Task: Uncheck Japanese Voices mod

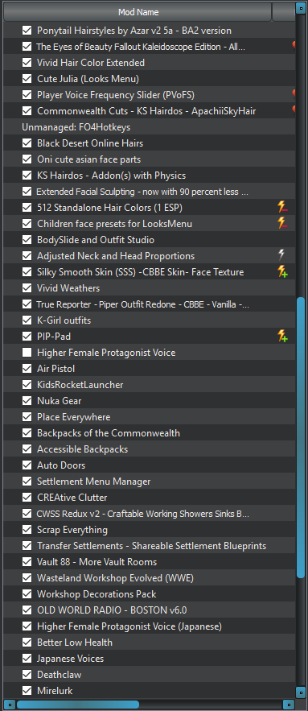Action: pos(27,659)
